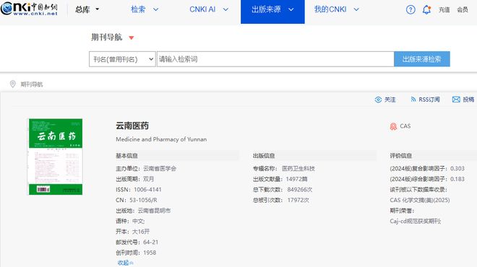Click the CAS 化学文摘(美)(2025) entry
Screen dimensions: 477x267
[x=420, y=200]
